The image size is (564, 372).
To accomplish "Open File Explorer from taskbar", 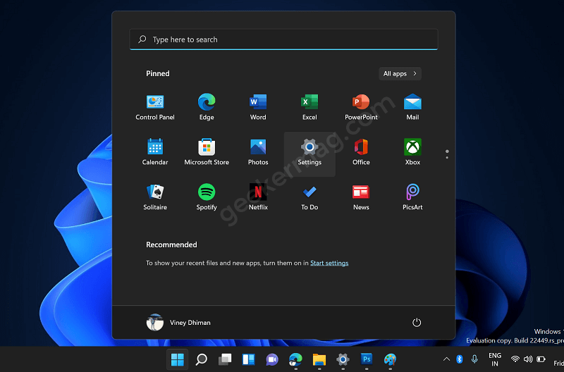I will (319, 359).
